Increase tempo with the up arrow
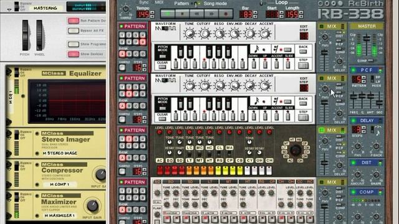The height and width of the screenshot is (224, 399). 152,12
